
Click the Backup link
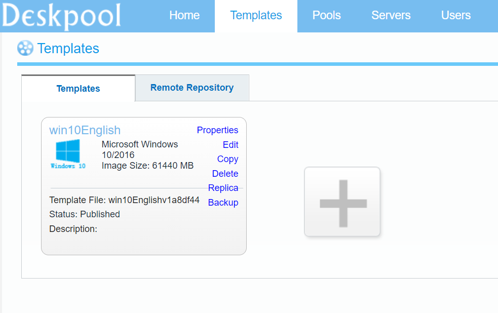pos(223,203)
